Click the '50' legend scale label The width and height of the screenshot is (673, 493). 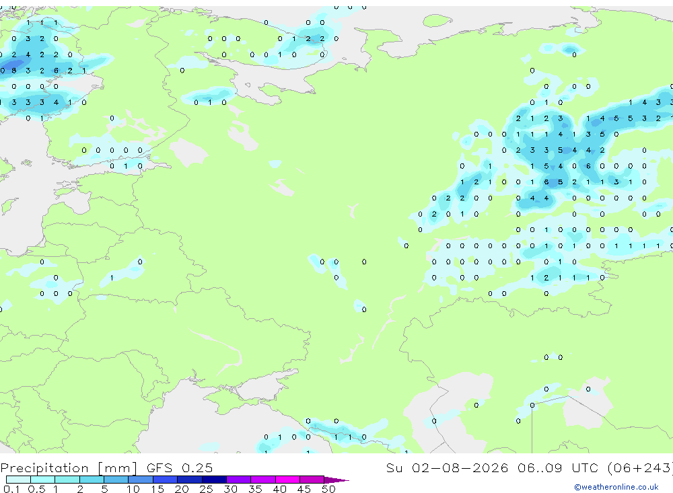(x=328, y=489)
